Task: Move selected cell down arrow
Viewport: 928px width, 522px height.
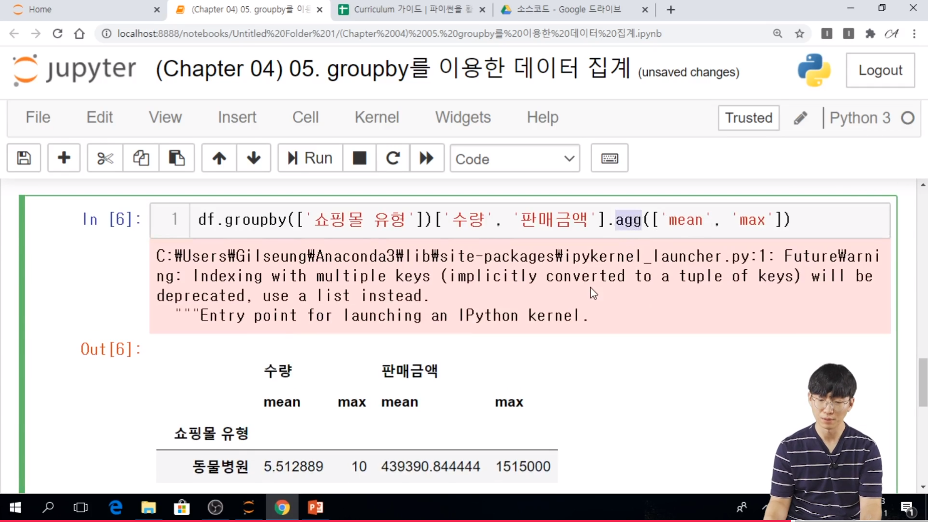Action: tap(253, 158)
